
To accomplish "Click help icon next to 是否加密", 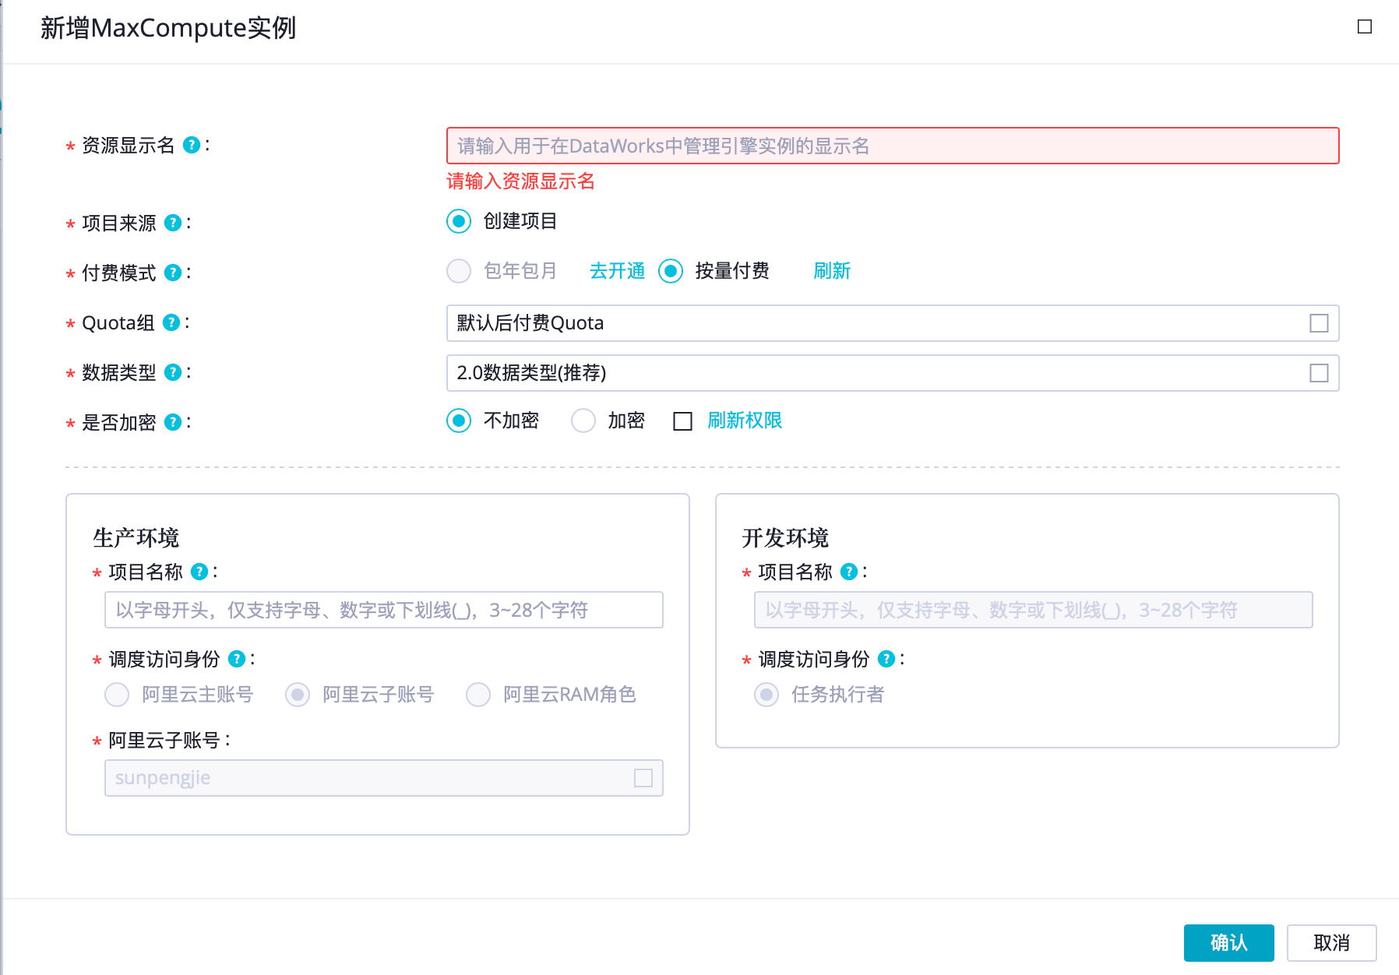I will [173, 422].
